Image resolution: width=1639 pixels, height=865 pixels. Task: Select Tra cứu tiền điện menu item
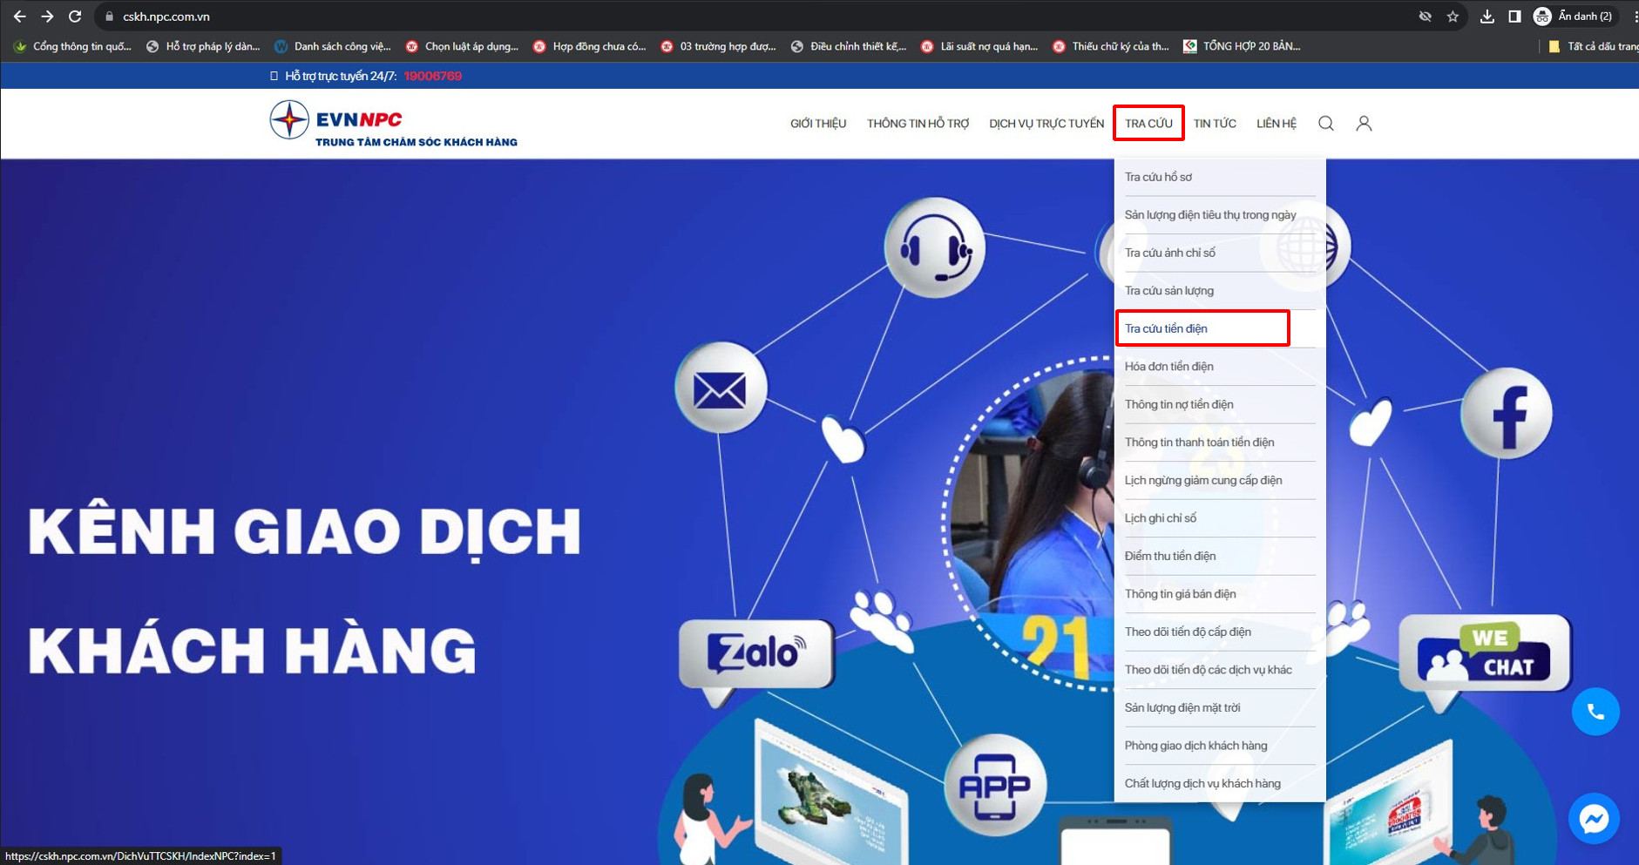click(x=1166, y=328)
